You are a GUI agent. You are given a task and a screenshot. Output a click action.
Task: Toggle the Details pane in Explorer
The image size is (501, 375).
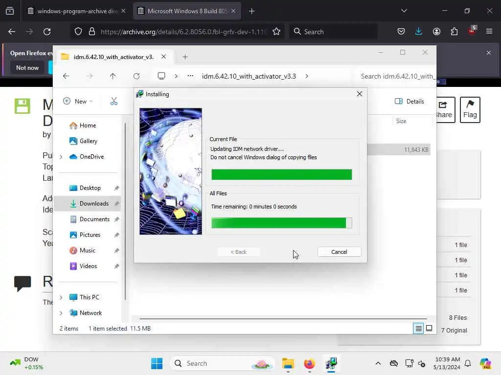click(x=410, y=102)
